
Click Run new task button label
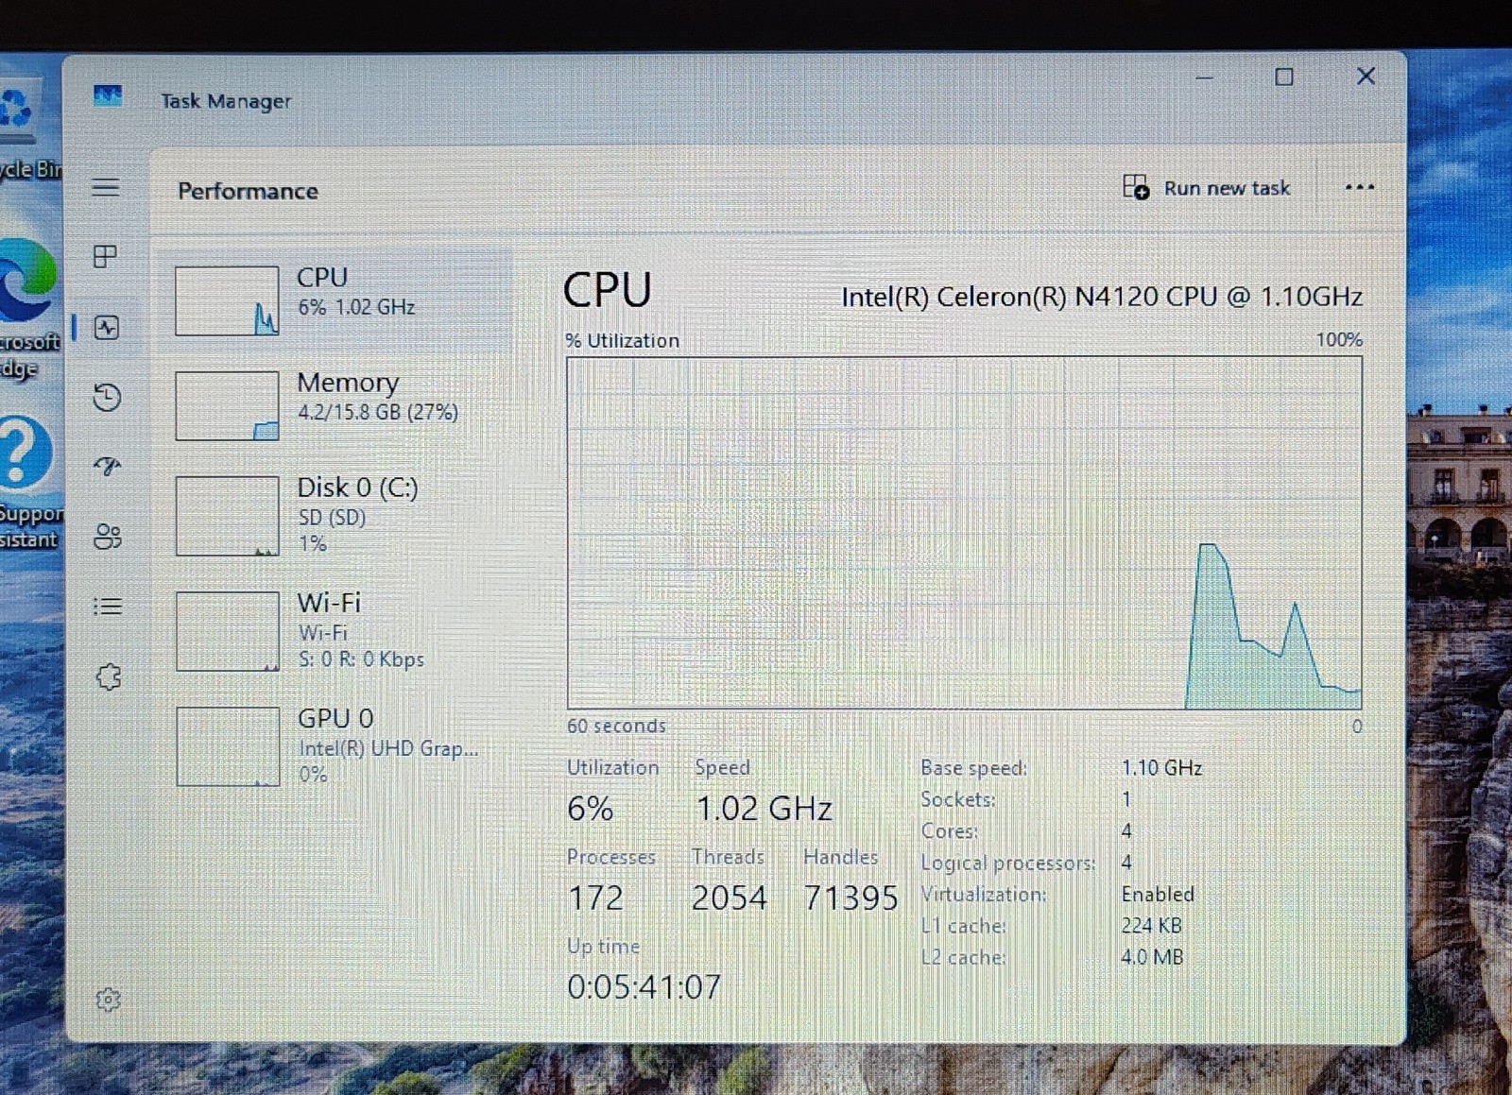1227,188
